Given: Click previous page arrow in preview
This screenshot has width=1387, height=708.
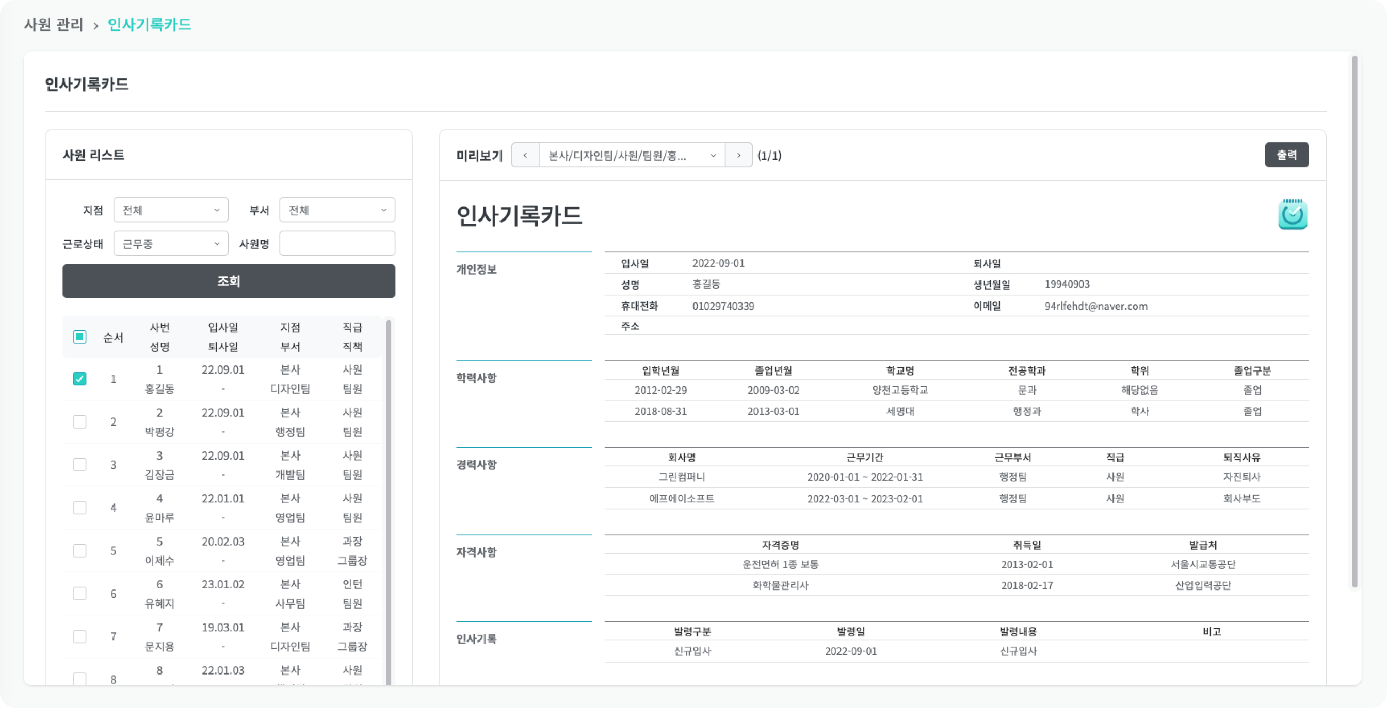Looking at the screenshot, I should [525, 156].
